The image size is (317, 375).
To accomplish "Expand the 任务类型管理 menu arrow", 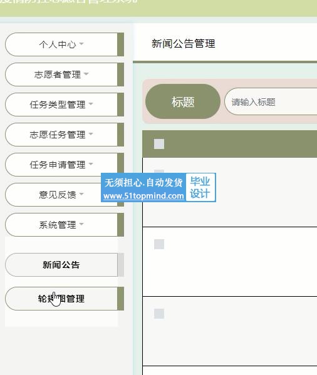I will (x=91, y=104).
